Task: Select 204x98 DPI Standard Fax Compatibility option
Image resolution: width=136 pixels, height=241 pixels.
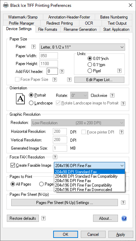Action: pos(90,176)
